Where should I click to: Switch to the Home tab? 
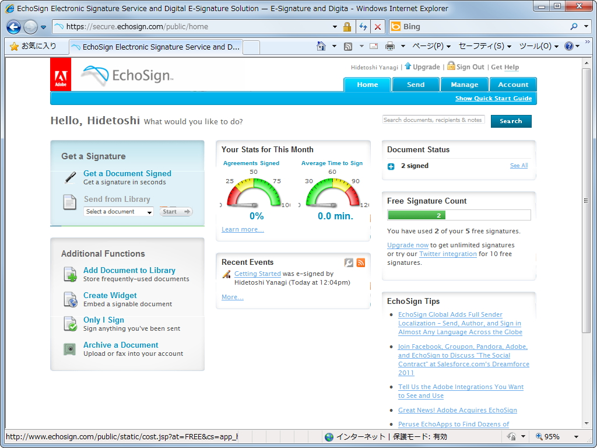pyautogui.click(x=367, y=85)
